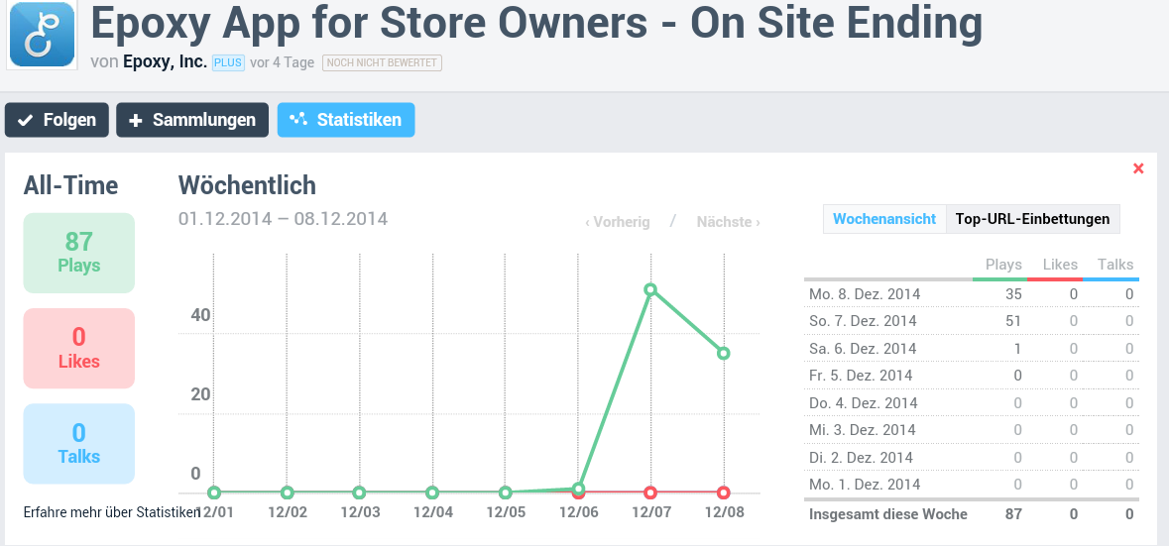Click the 12/08 green data point on chart
The height and width of the screenshot is (546, 1169).
coord(724,353)
